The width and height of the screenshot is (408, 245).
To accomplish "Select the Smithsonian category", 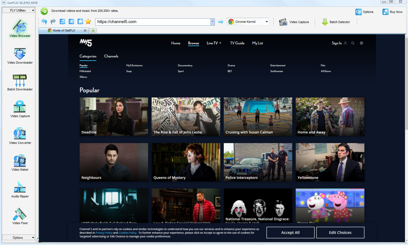I will pyautogui.click(x=277, y=71).
